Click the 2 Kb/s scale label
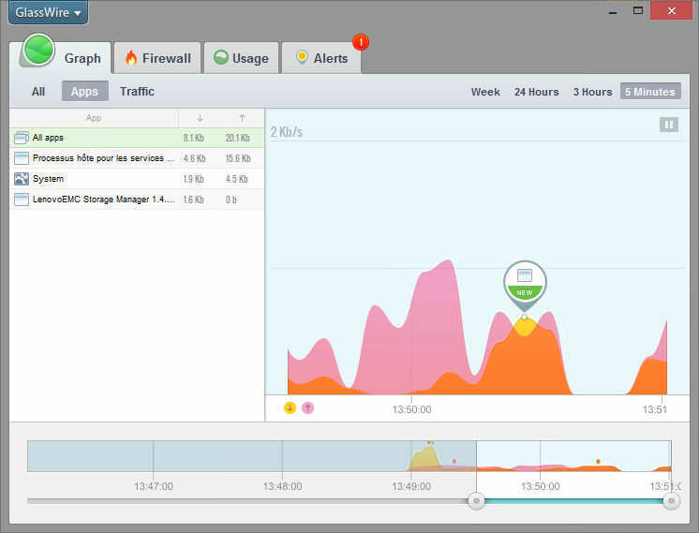 coord(286,132)
